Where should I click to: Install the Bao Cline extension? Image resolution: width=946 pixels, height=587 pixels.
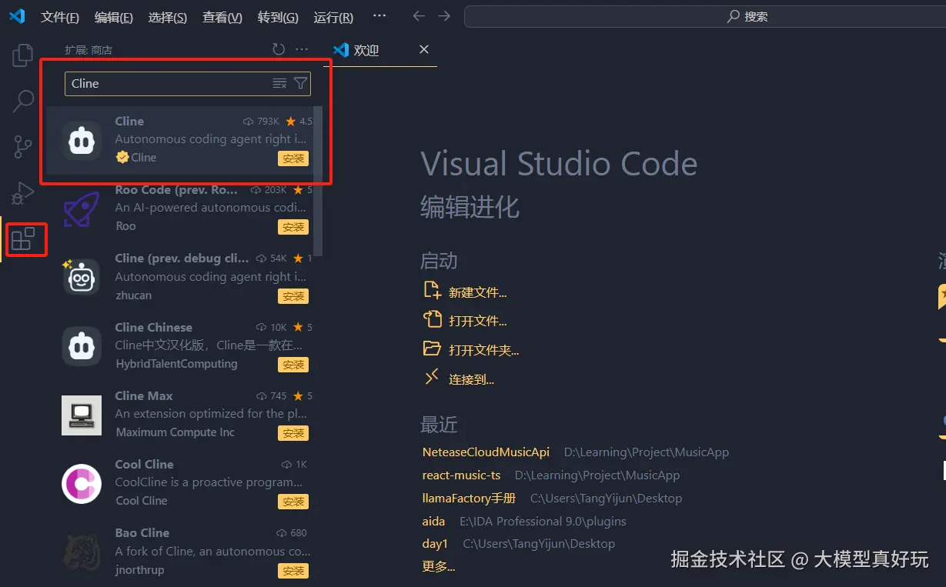click(293, 571)
